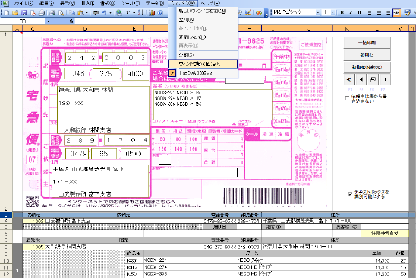Open the Name Box dropdown arrow

click(x=49, y=21)
